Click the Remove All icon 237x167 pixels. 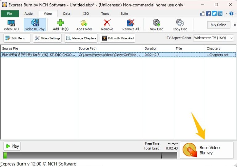pyautogui.click(x=131, y=23)
